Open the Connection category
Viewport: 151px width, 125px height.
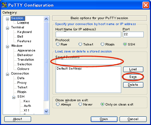pos(20,74)
